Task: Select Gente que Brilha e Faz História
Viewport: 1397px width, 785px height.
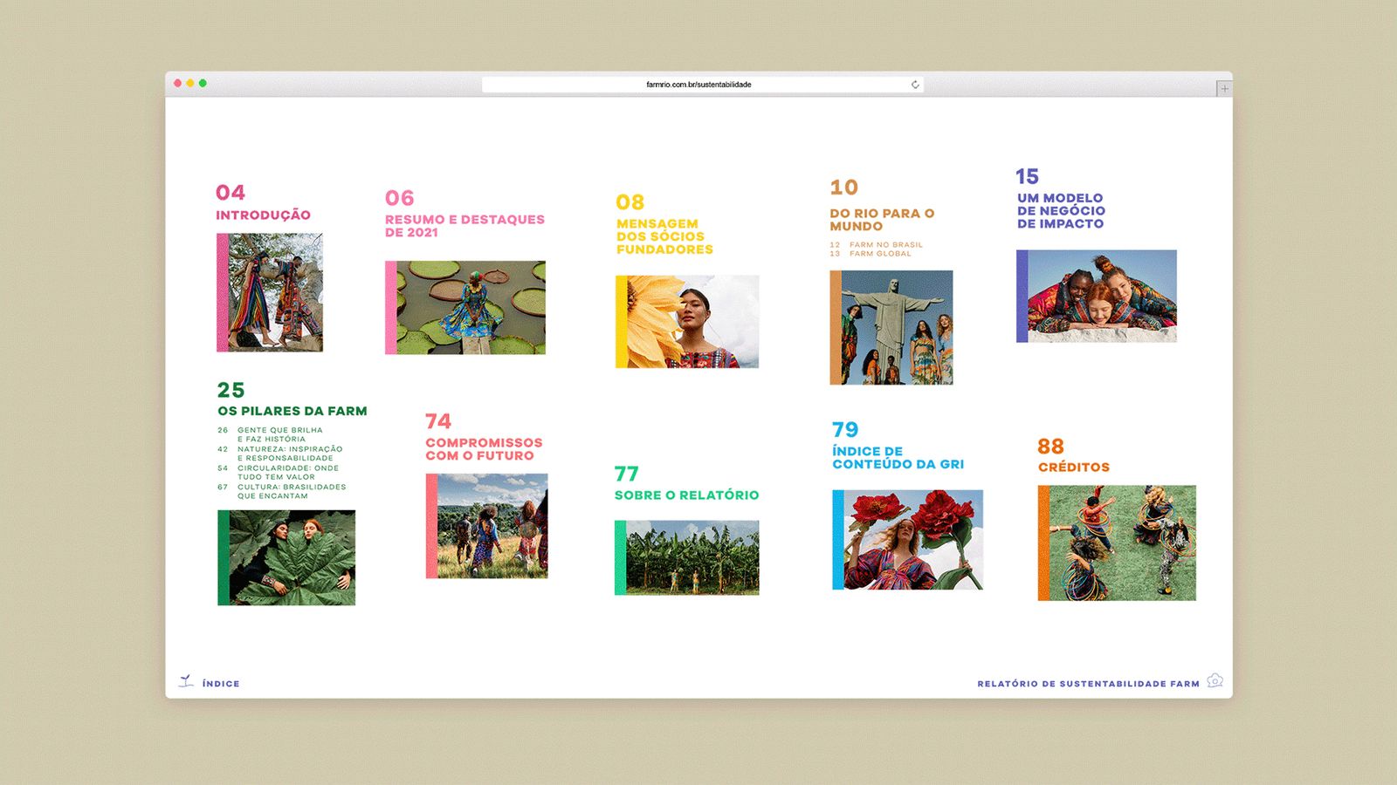Action: pos(271,434)
